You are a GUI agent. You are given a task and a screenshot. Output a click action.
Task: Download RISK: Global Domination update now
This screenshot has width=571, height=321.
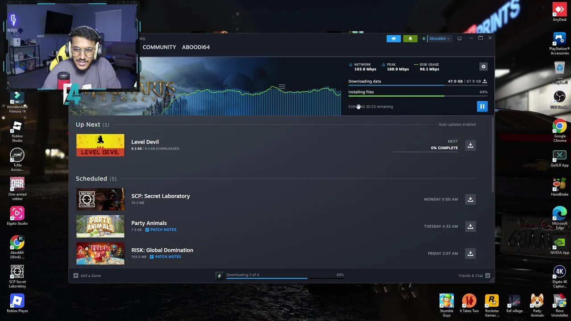tap(470, 253)
